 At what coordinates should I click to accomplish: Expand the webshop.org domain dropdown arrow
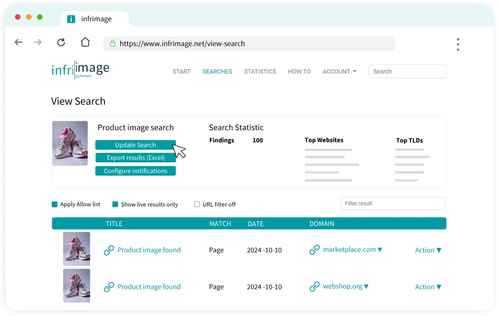tap(366, 286)
